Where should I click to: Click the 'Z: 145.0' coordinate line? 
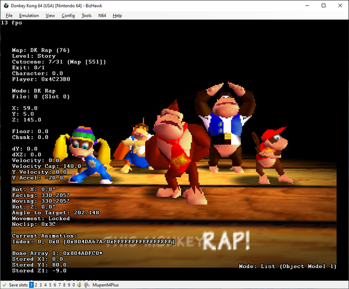tap(27, 120)
